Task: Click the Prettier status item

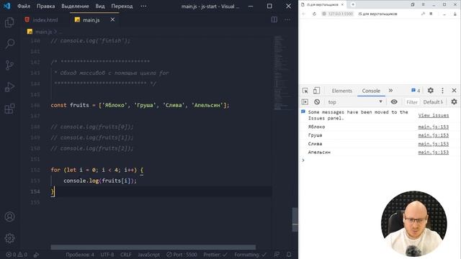Action: [x=215, y=255]
